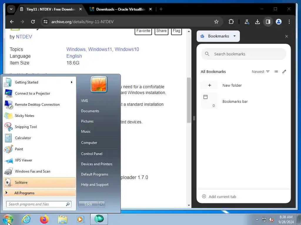Open the Downloads icon in toolbar
Image resolution: width=301 pixels, height=225 pixels.
[x=257, y=22]
